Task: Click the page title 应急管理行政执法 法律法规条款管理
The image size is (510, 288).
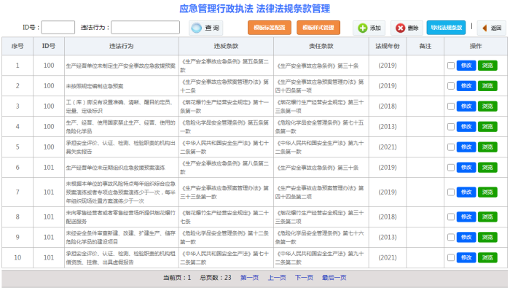Action: coord(255,9)
